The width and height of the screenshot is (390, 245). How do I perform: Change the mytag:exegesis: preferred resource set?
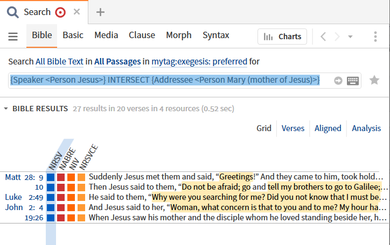(x=199, y=61)
